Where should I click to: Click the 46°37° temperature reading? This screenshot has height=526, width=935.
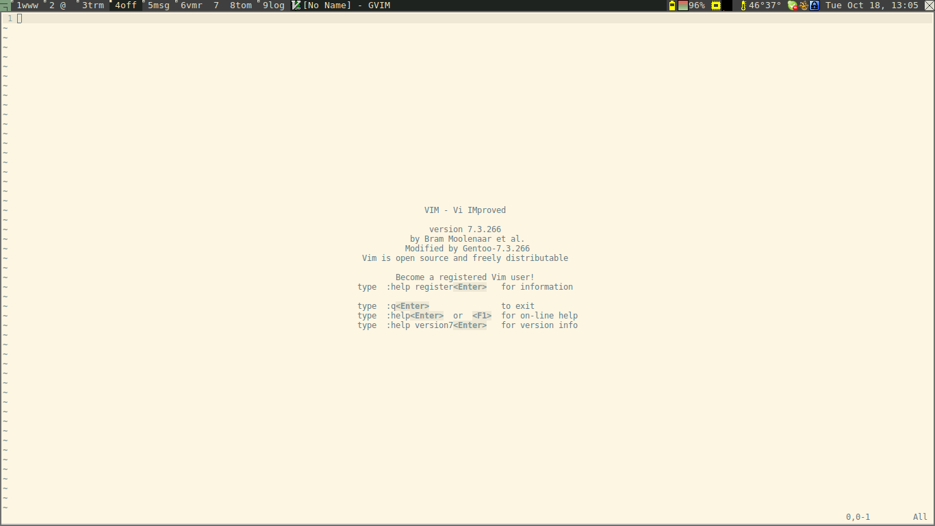(765, 5)
